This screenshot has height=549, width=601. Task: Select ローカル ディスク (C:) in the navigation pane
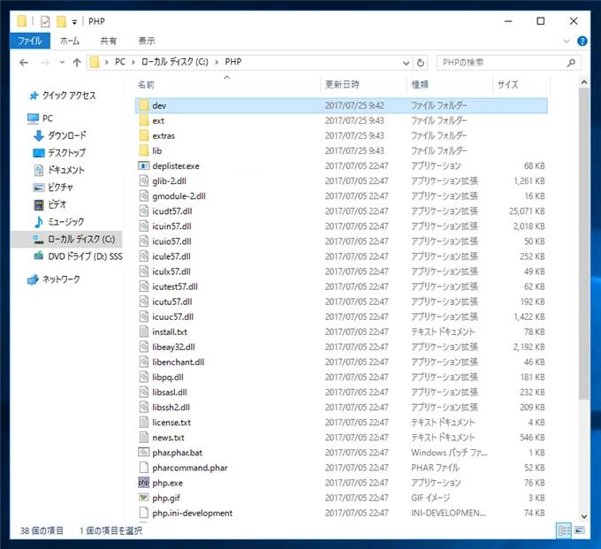(x=66, y=240)
